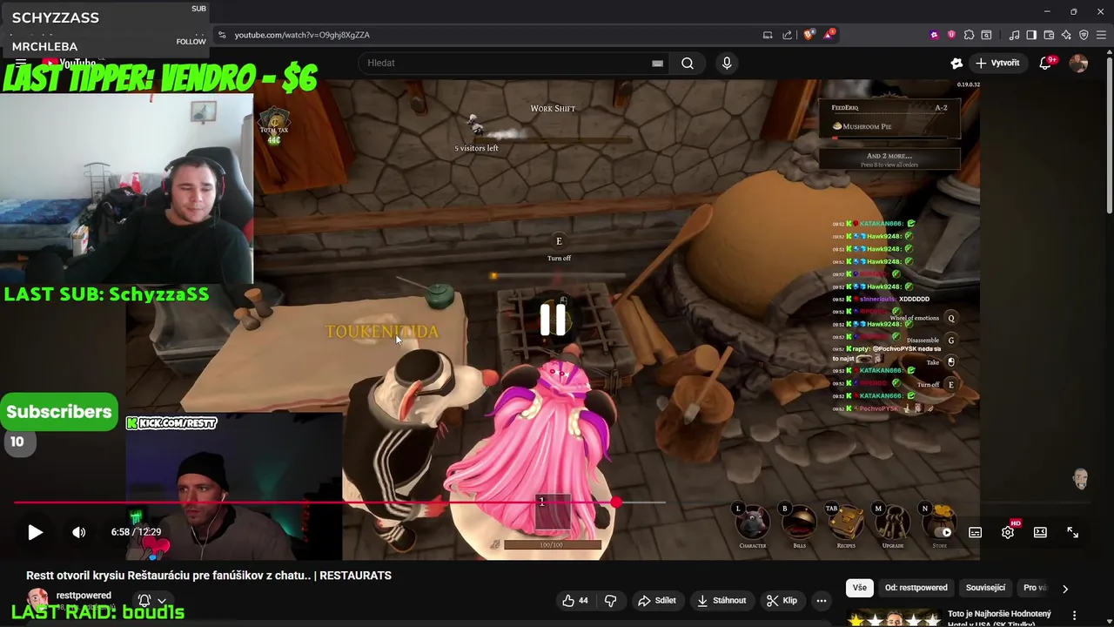Click the Stáhnout download button
This screenshot has width=1114, height=627.
pos(721,600)
